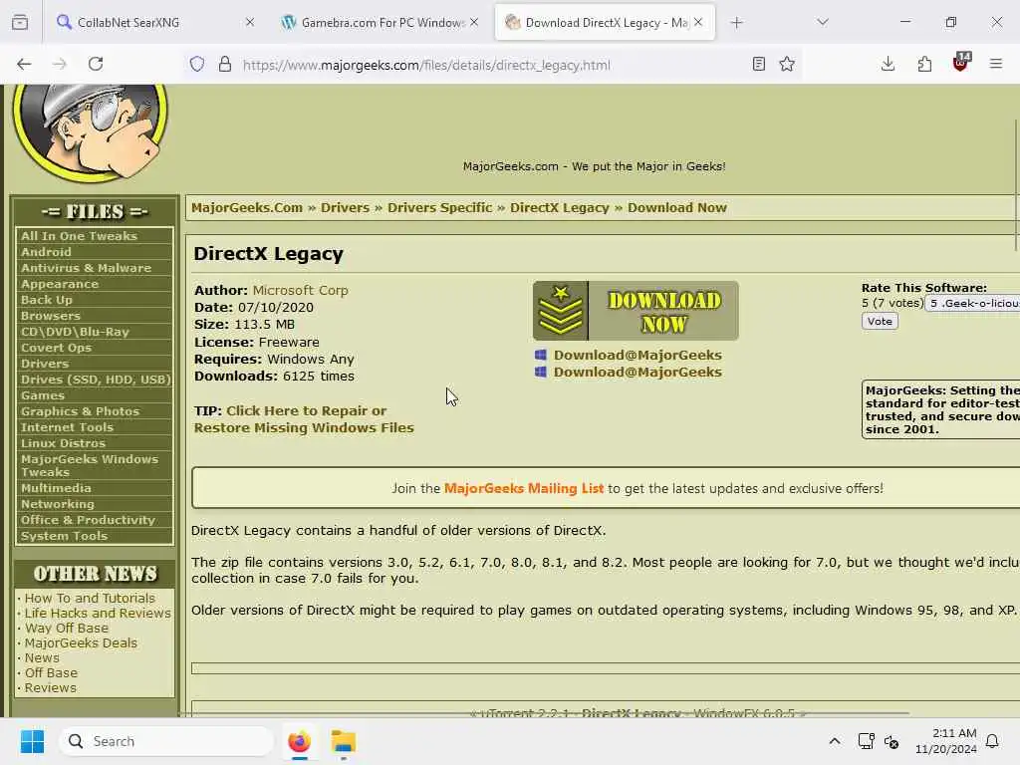Open the tracking protection shield icon
The width and height of the screenshot is (1020, 765).
(x=197, y=64)
